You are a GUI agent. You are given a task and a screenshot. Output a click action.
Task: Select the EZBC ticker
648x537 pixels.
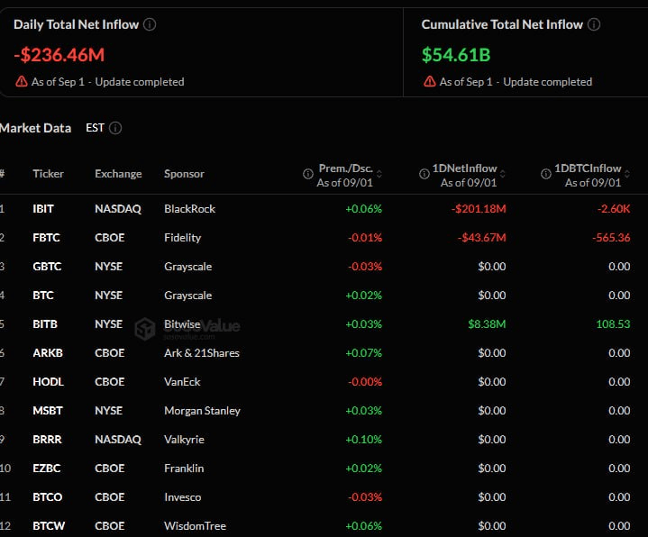[46, 469]
